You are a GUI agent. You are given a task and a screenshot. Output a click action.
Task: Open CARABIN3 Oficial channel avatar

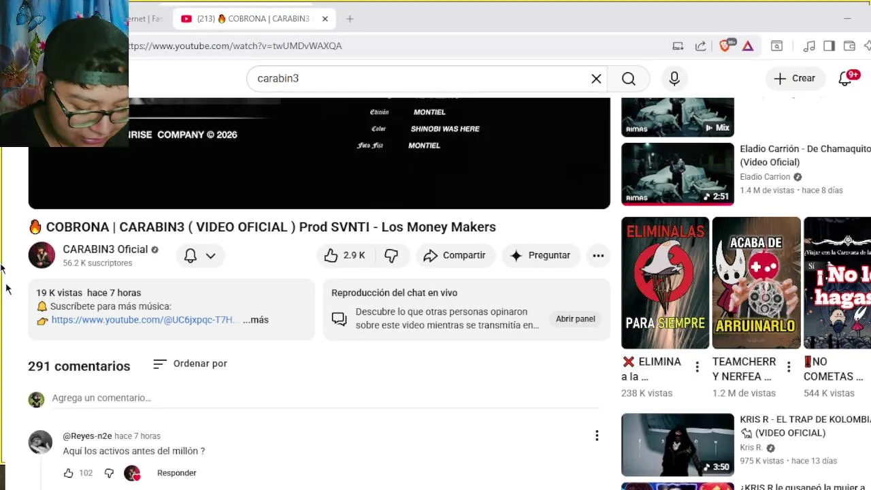pyautogui.click(x=42, y=255)
